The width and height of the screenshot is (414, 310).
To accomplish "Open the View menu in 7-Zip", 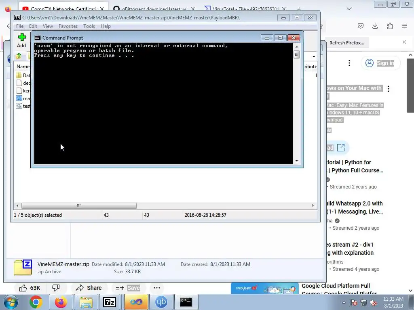I will tap(48, 26).
